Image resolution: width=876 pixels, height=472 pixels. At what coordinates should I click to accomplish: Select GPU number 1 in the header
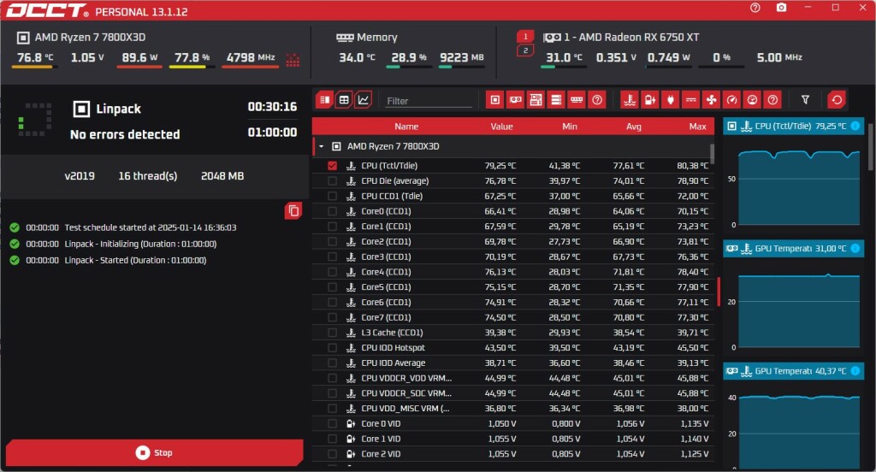(x=525, y=36)
